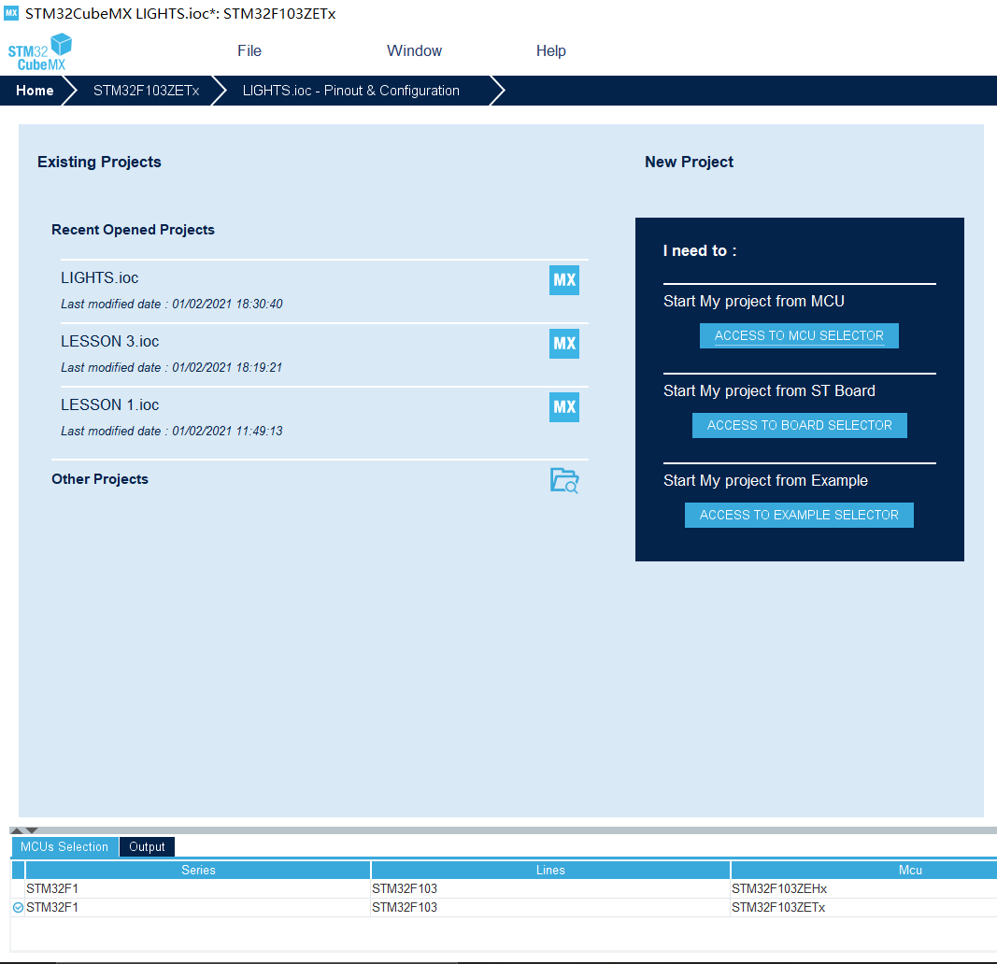
Task: Expand bottom panel with up arrow
Action: 17,830
